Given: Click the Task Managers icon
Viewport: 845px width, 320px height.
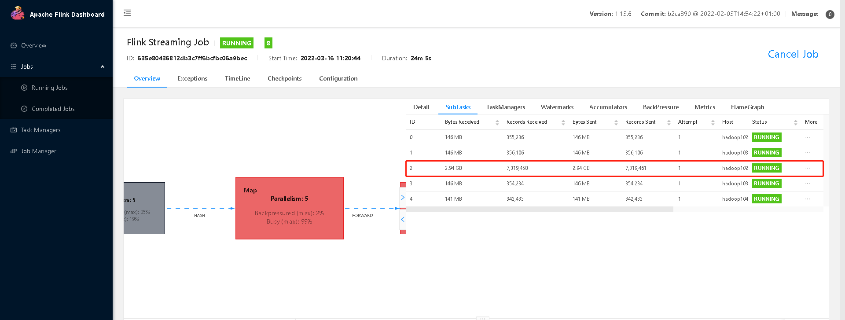Looking at the screenshot, I should pos(14,130).
